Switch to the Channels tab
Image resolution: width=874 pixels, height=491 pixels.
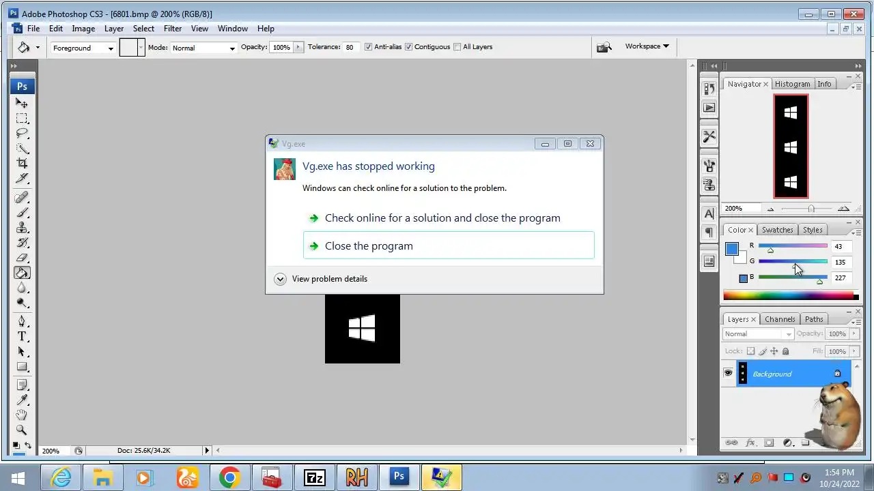coord(780,319)
